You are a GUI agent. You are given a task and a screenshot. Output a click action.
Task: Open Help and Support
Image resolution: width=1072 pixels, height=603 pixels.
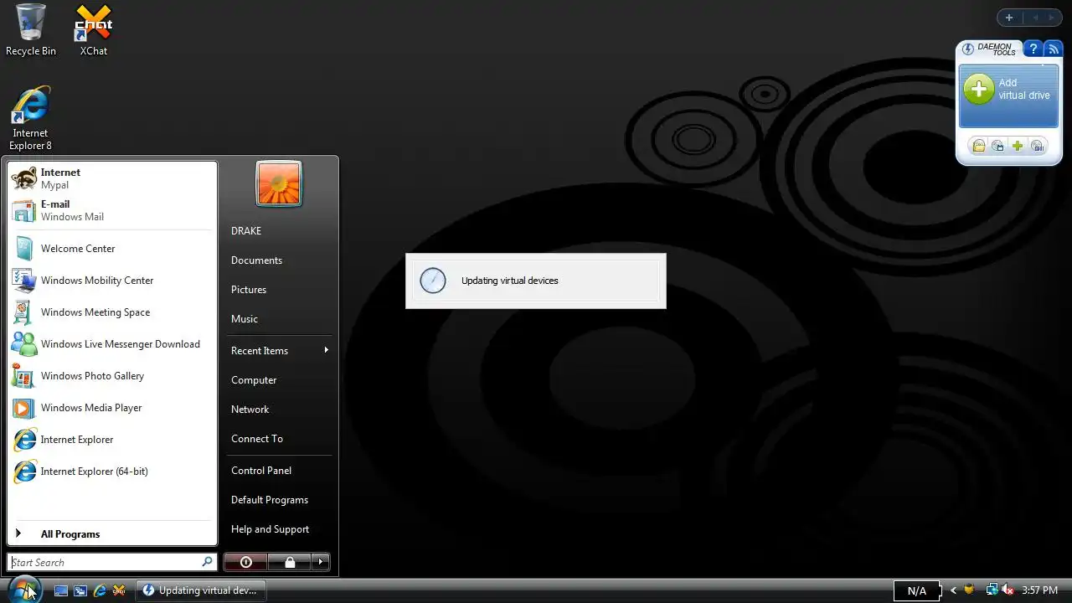pos(280,529)
